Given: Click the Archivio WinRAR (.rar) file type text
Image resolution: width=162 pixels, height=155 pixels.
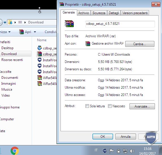Looking at the screenshot, I should click(x=100, y=36).
